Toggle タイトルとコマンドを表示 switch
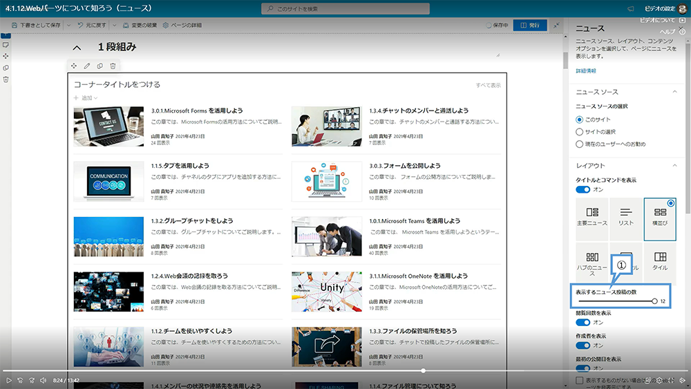The width and height of the screenshot is (691, 389). pyautogui.click(x=583, y=189)
